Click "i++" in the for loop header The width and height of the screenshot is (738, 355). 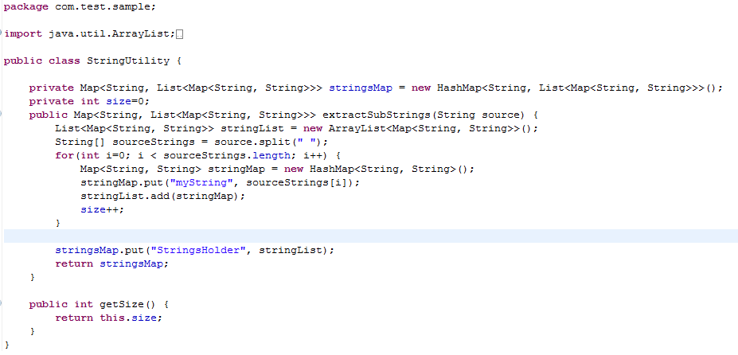pyautogui.click(x=313, y=155)
